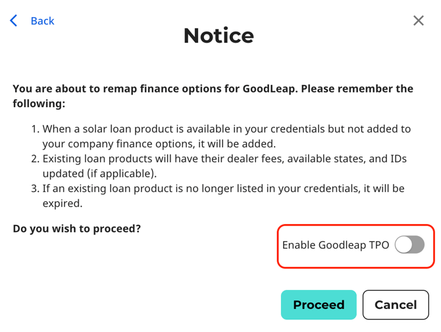Click the number 3 list marker
441x332 pixels.
[35, 189]
